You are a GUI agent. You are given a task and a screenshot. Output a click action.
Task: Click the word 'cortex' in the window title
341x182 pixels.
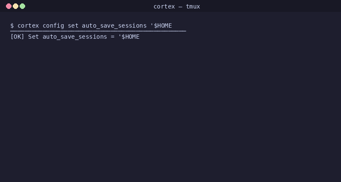click(x=164, y=6)
